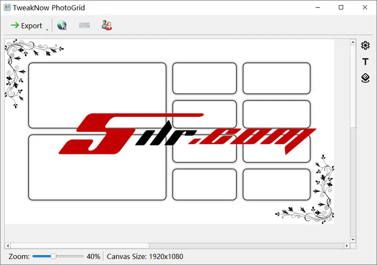Viewport: 377px width, 265px height.
Task: Select the bottom-row middle photo cell
Action: [205, 185]
